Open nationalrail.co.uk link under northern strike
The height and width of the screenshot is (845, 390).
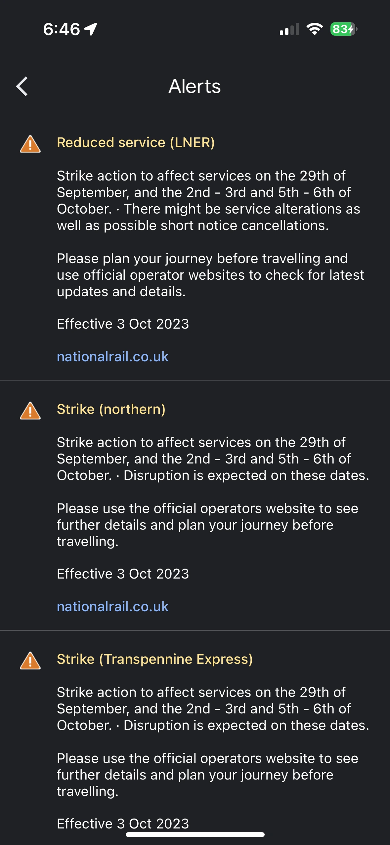point(112,607)
